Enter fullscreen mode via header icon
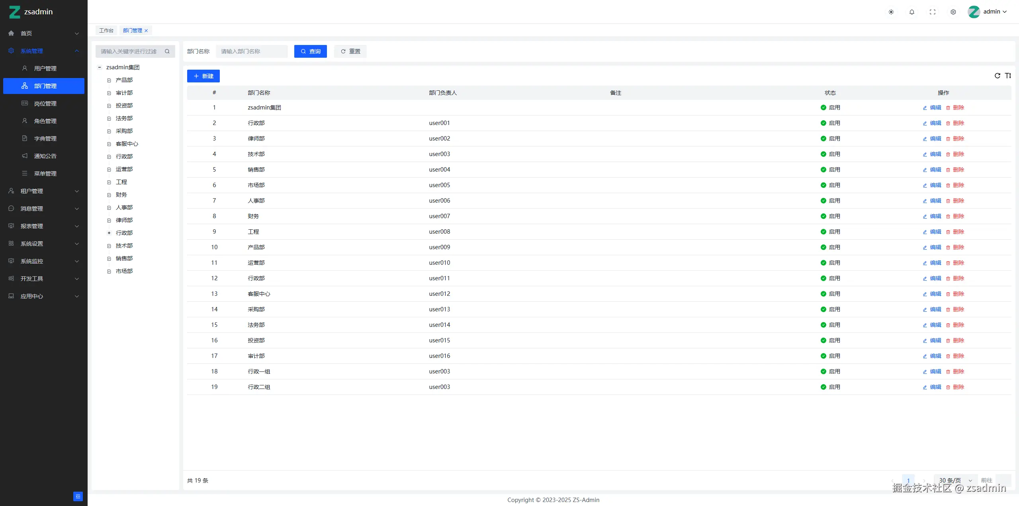Viewport: 1019px width, 506px height. [x=933, y=12]
